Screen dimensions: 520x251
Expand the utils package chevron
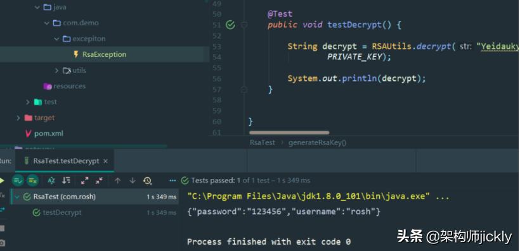point(56,70)
